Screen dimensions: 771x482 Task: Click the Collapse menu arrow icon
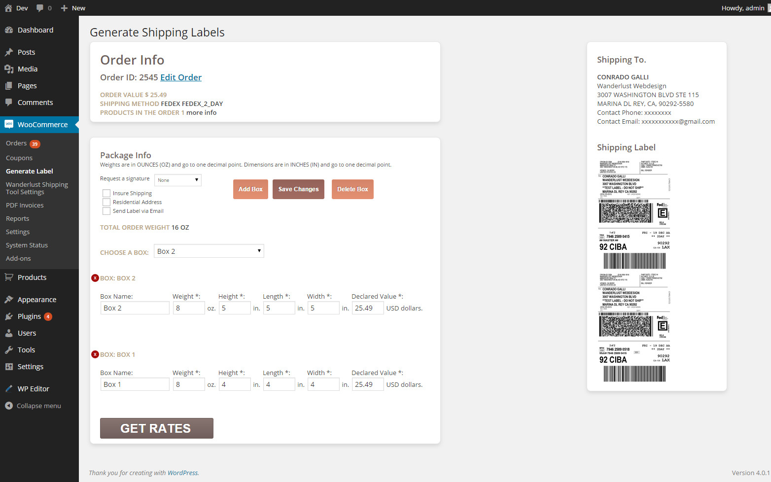(9, 406)
